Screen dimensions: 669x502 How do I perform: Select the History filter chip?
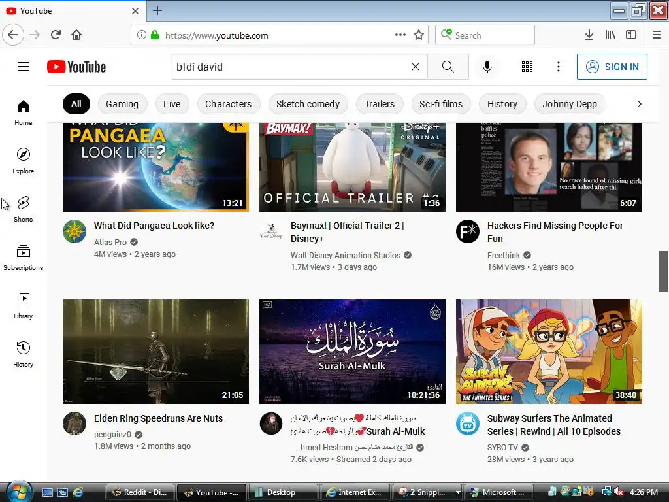coord(502,104)
